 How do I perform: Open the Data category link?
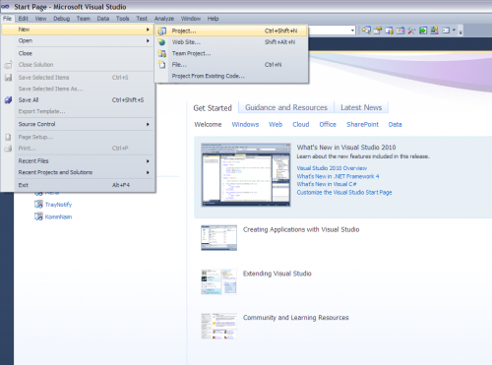pyautogui.click(x=395, y=125)
